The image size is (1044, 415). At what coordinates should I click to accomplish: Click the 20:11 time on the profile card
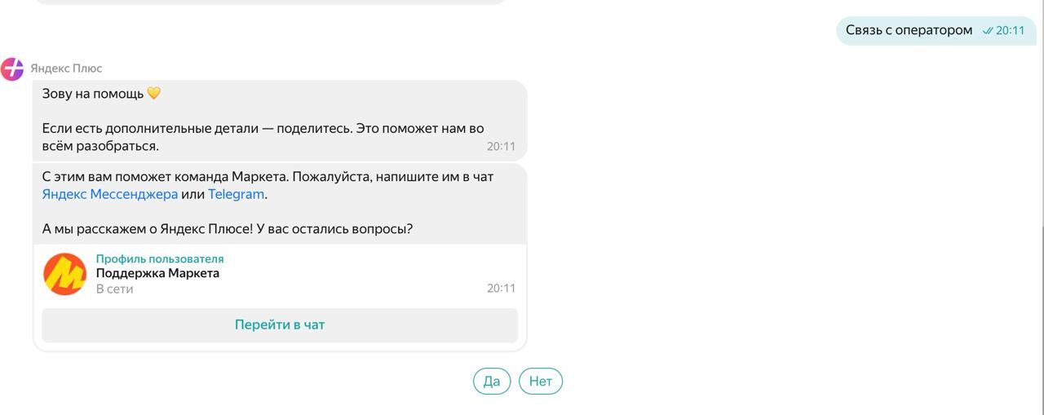coord(501,288)
